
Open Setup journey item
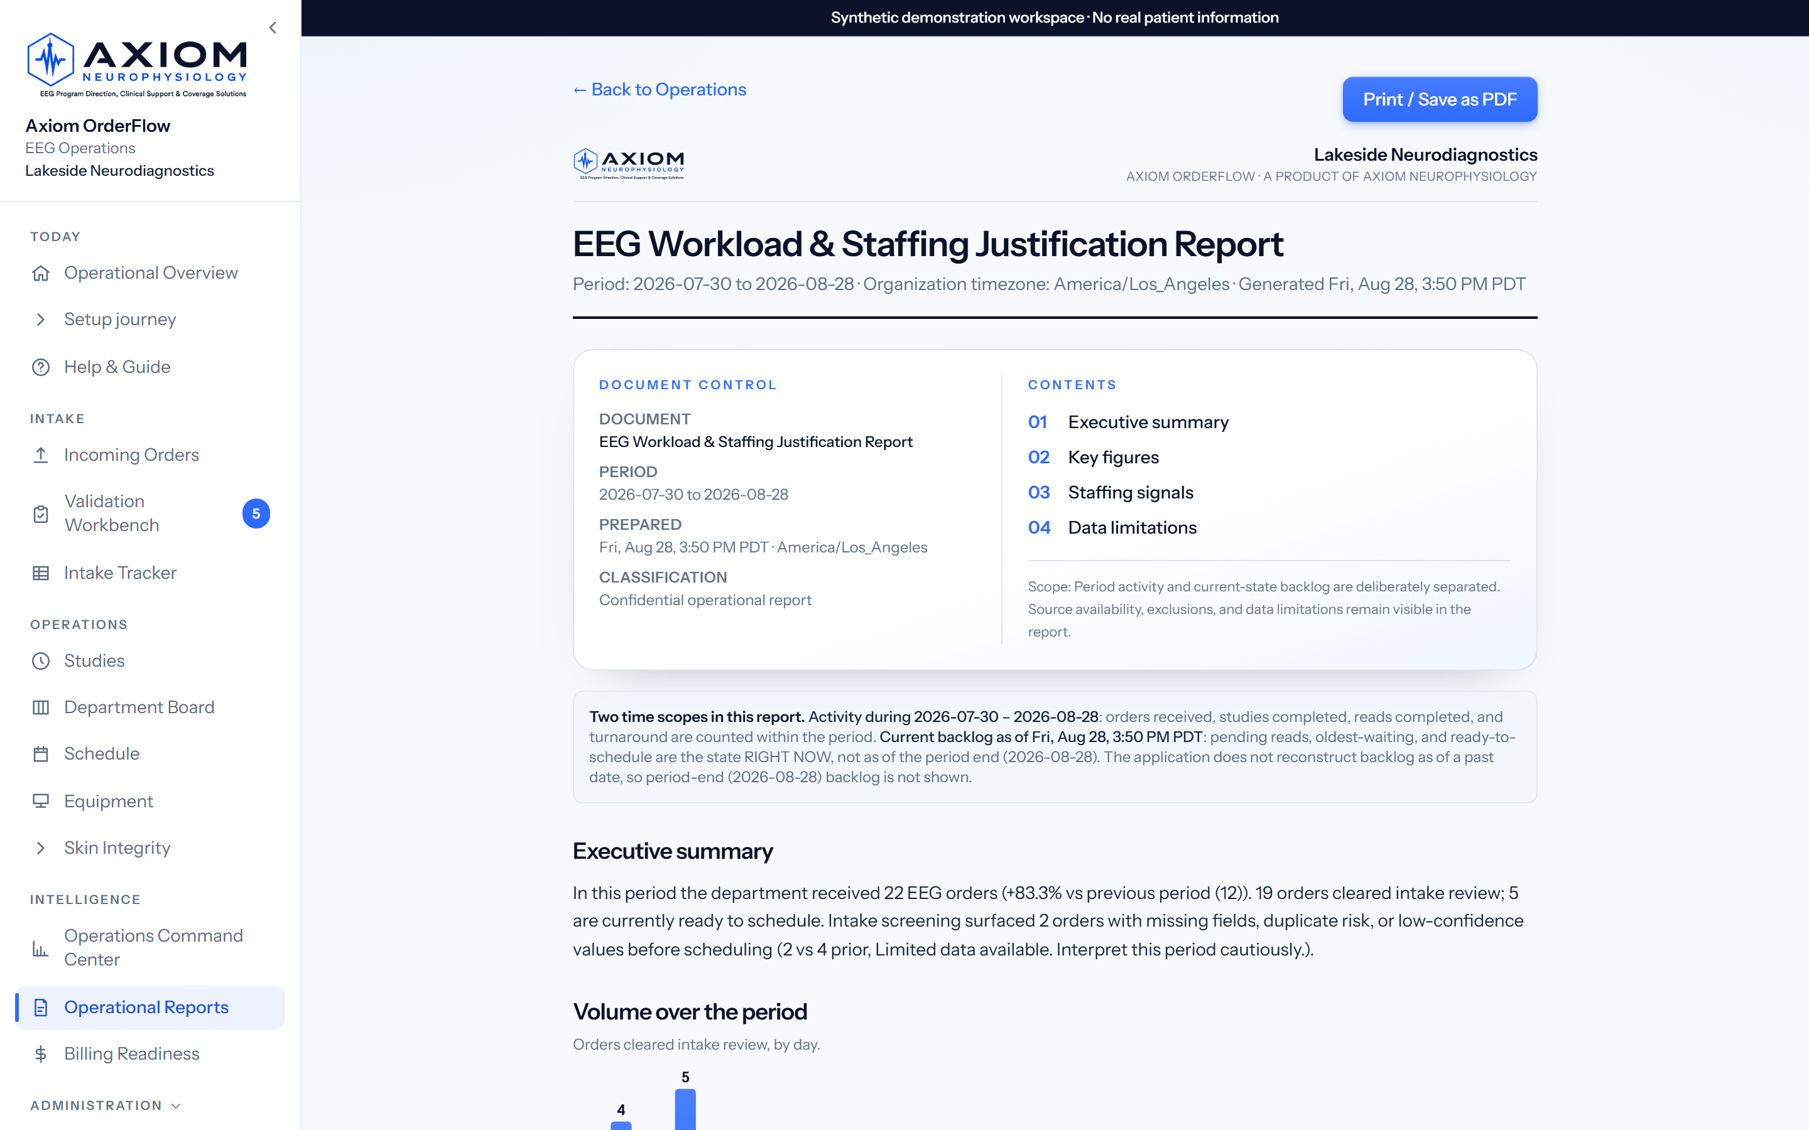coord(150,320)
